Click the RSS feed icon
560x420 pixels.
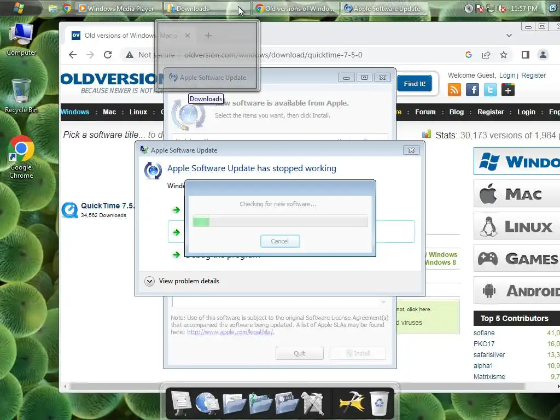454,90
